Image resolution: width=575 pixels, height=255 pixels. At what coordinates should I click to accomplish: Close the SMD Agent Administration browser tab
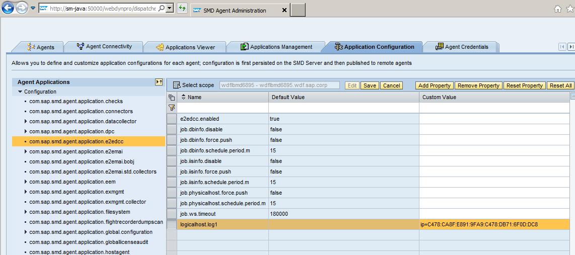[284, 10]
